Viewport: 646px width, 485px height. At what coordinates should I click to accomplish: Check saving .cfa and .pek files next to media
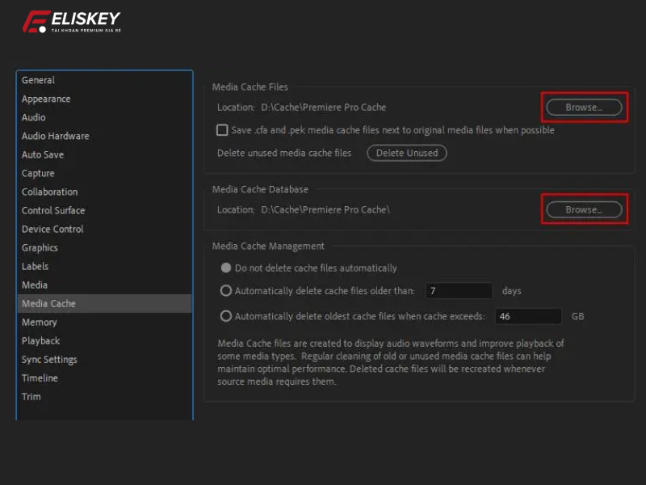pyautogui.click(x=222, y=130)
